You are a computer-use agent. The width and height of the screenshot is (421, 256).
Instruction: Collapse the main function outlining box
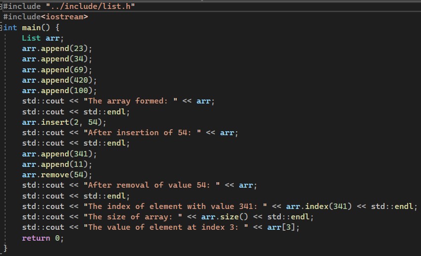[1, 28]
